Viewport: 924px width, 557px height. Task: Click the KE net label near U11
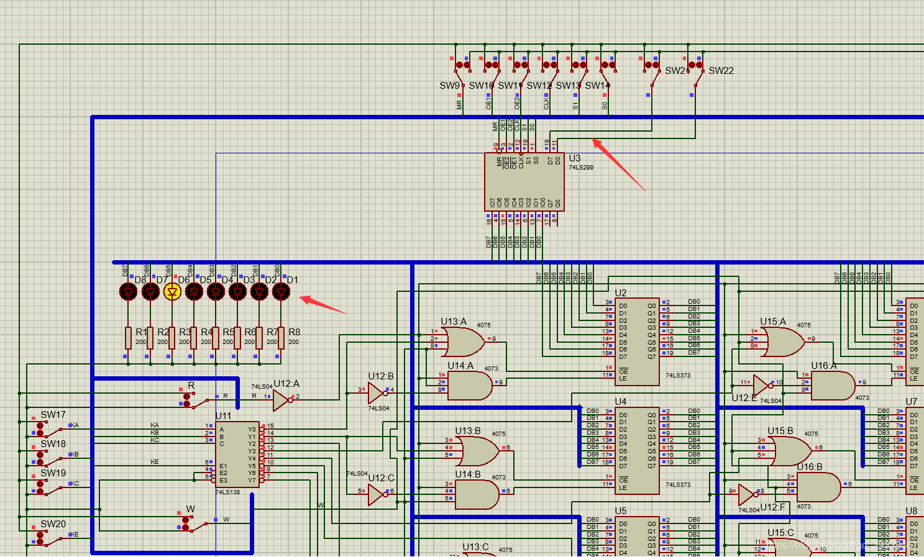point(155,462)
